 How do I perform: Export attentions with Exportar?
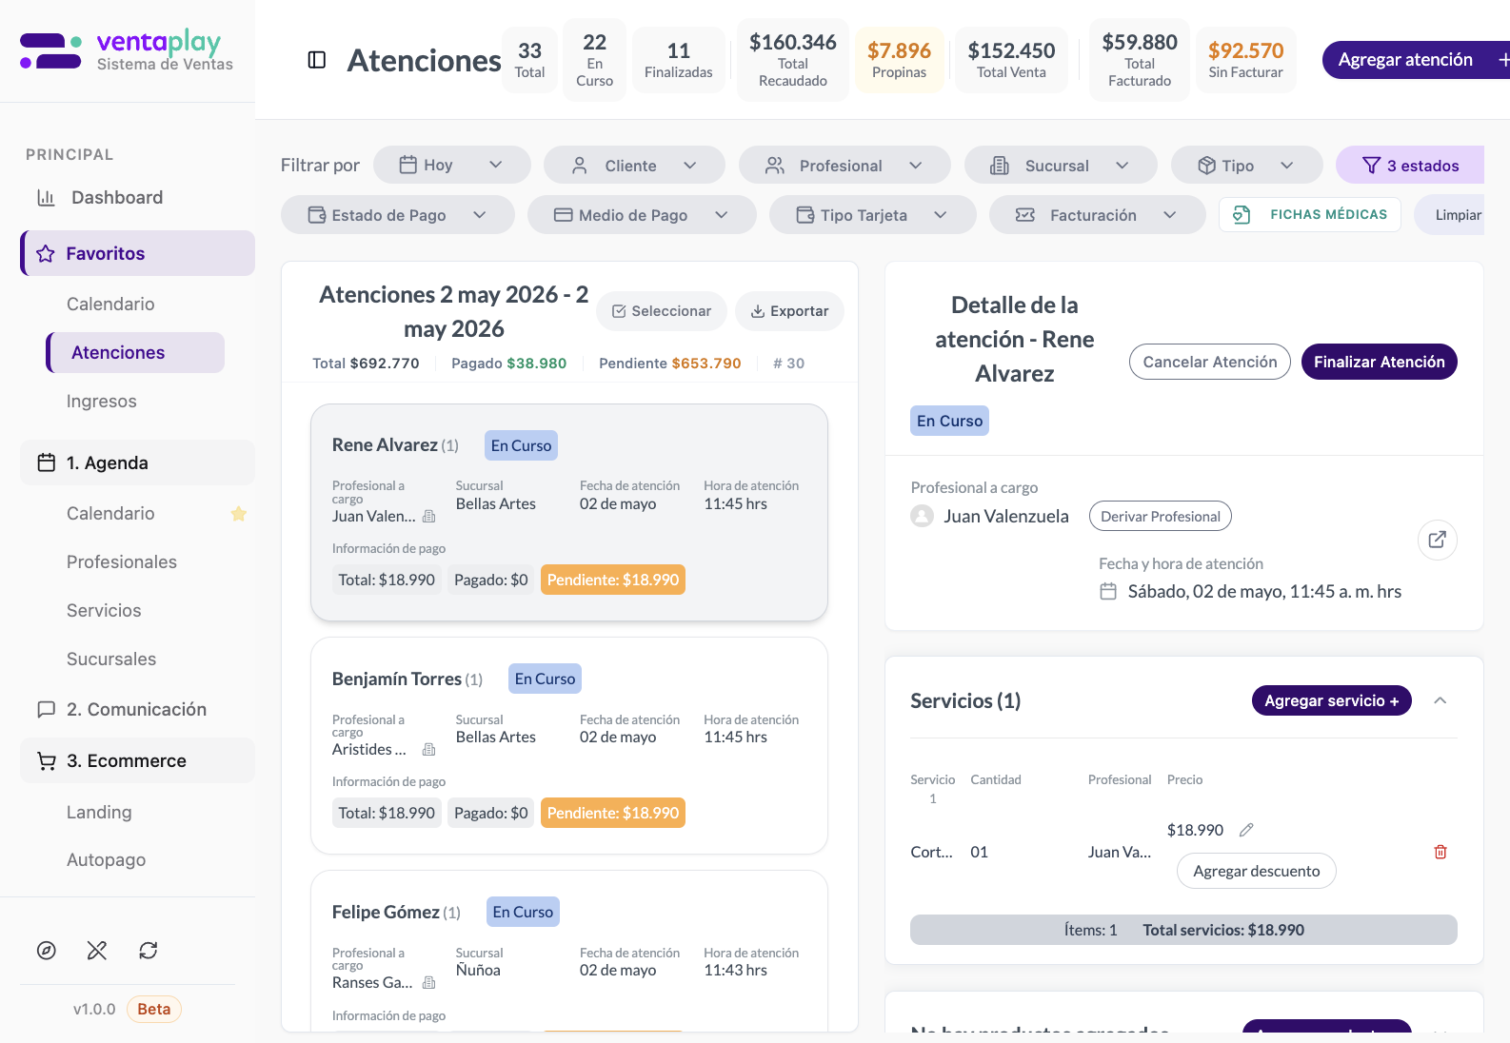789,311
